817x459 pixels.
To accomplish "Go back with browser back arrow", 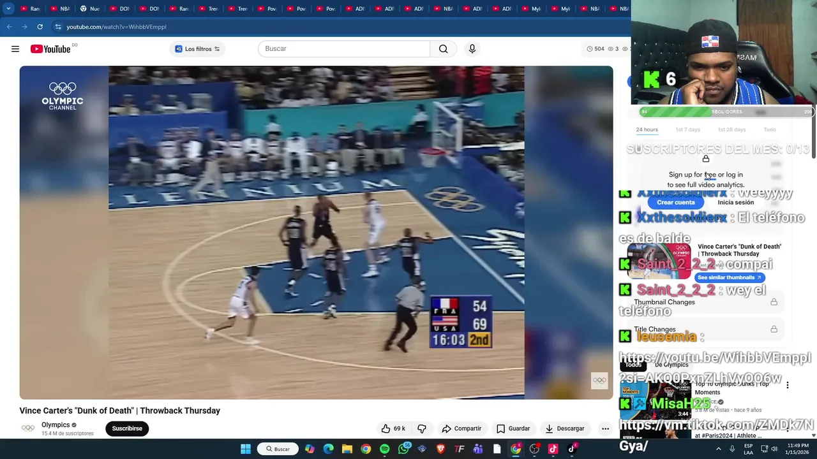I will (9, 27).
